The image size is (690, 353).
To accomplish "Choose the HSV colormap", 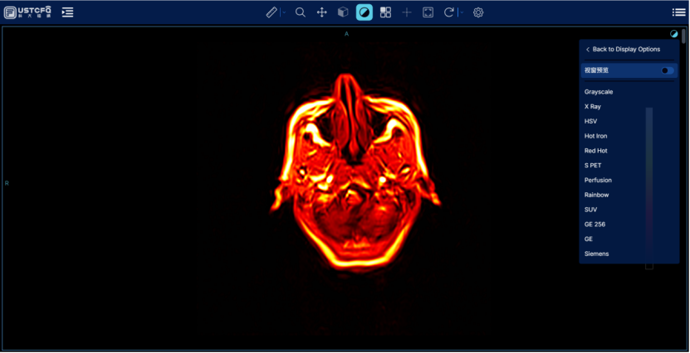I will pos(590,121).
